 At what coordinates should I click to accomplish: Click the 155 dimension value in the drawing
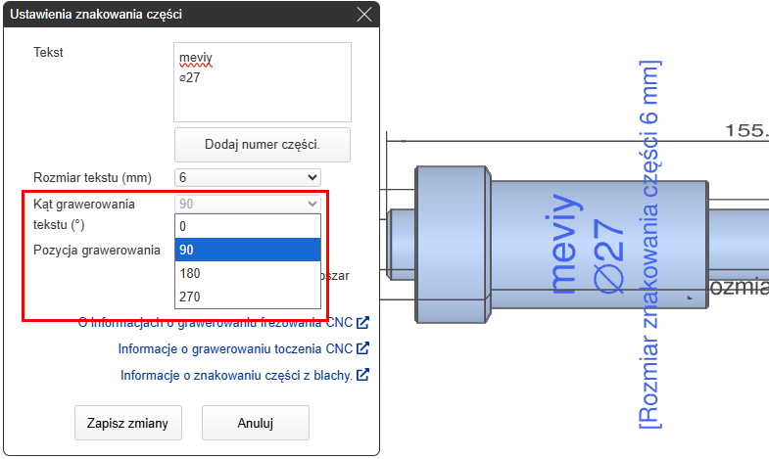pyautogui.click(x=745, y=129)
